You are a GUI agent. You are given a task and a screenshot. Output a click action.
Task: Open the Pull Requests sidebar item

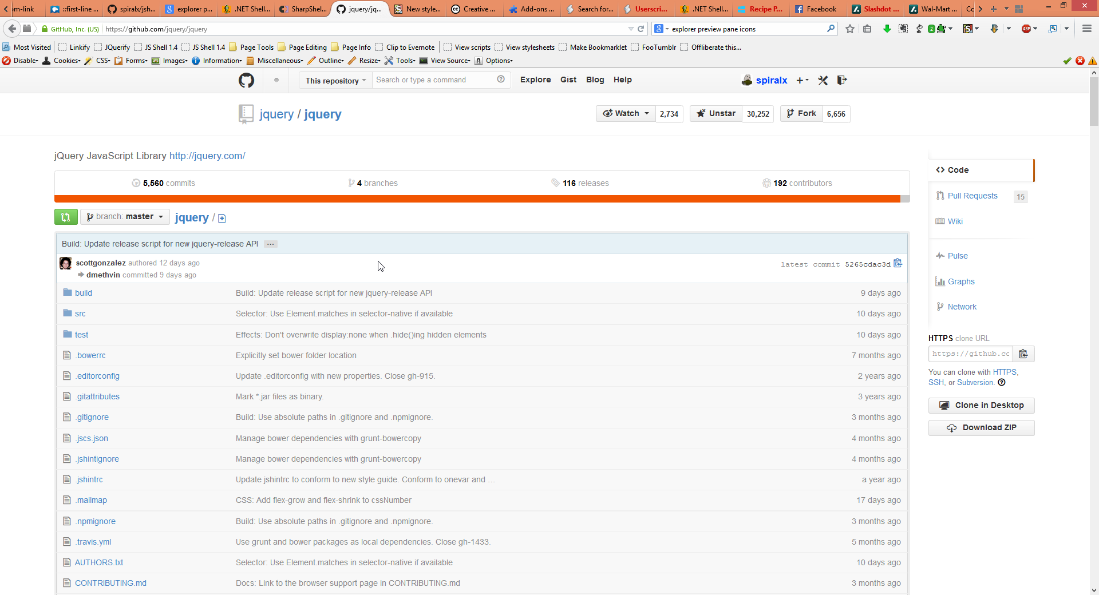pyautogui.click(x=973, y=196)
